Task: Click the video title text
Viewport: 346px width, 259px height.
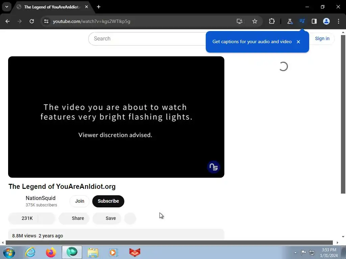Action: click(x=62, y=186)
